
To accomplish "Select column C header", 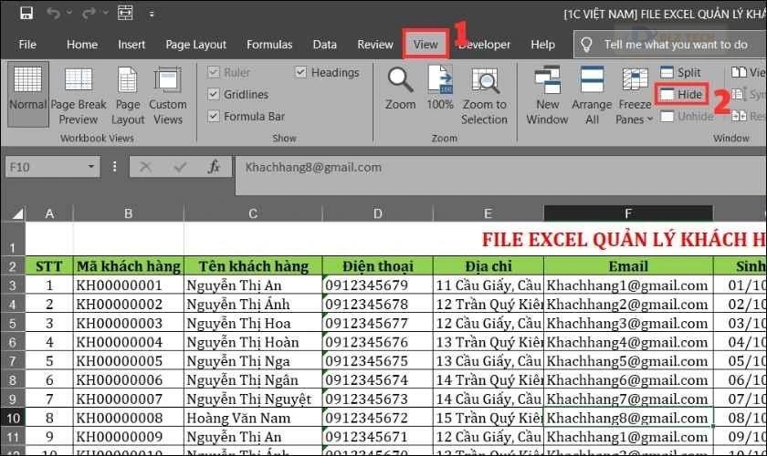I will tap(253, 213).
